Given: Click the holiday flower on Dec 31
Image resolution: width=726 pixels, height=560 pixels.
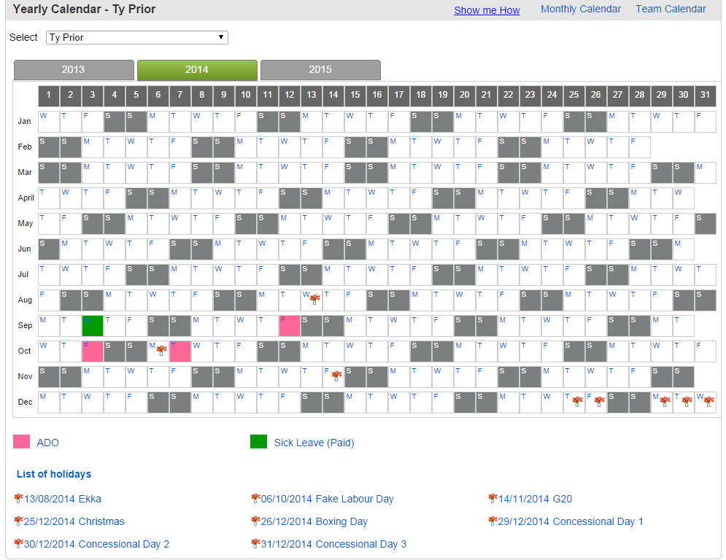Looking at the screenshot, I should pos(709,401).
